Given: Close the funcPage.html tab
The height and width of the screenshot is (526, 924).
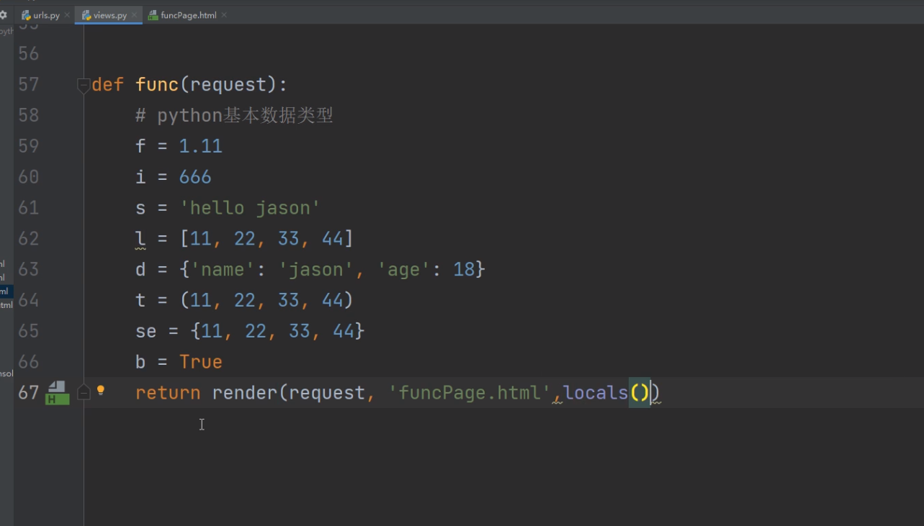Looking at the screenshot, I should tap(224, 15).
